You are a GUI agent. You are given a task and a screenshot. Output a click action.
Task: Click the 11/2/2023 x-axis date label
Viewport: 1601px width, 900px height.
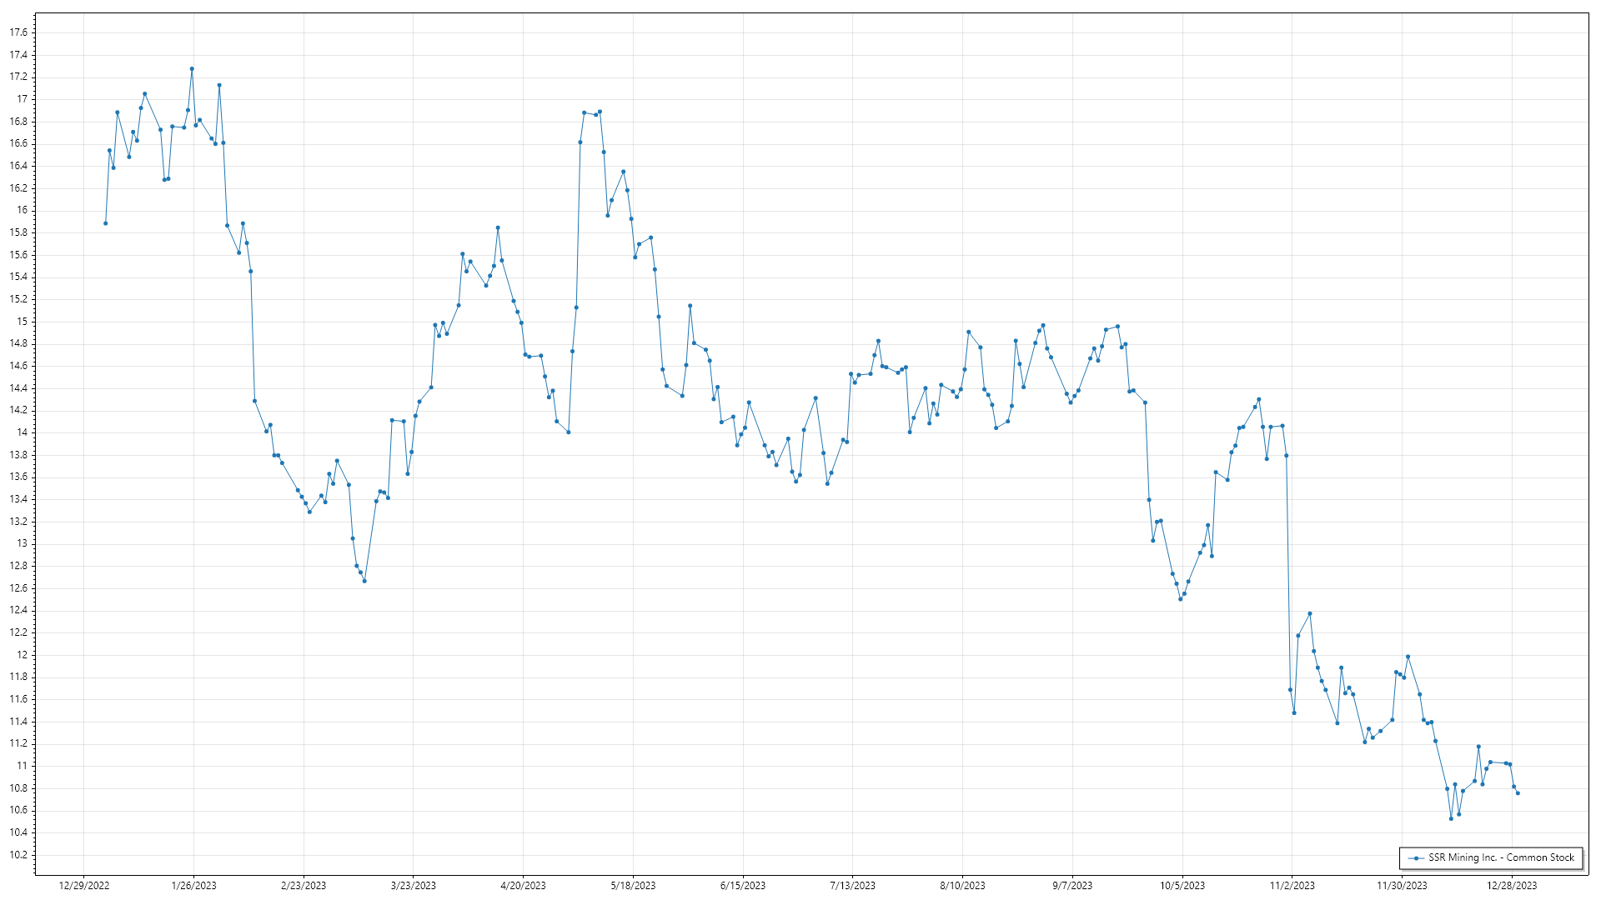[x=1292, y=886]
